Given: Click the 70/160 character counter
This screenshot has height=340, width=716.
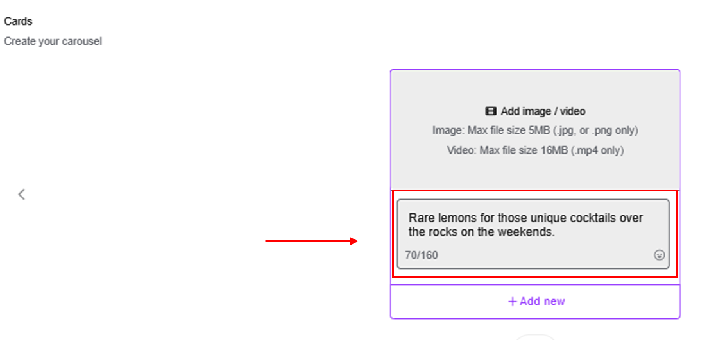Looking at the screenshot, I should (x=421, y=255).
